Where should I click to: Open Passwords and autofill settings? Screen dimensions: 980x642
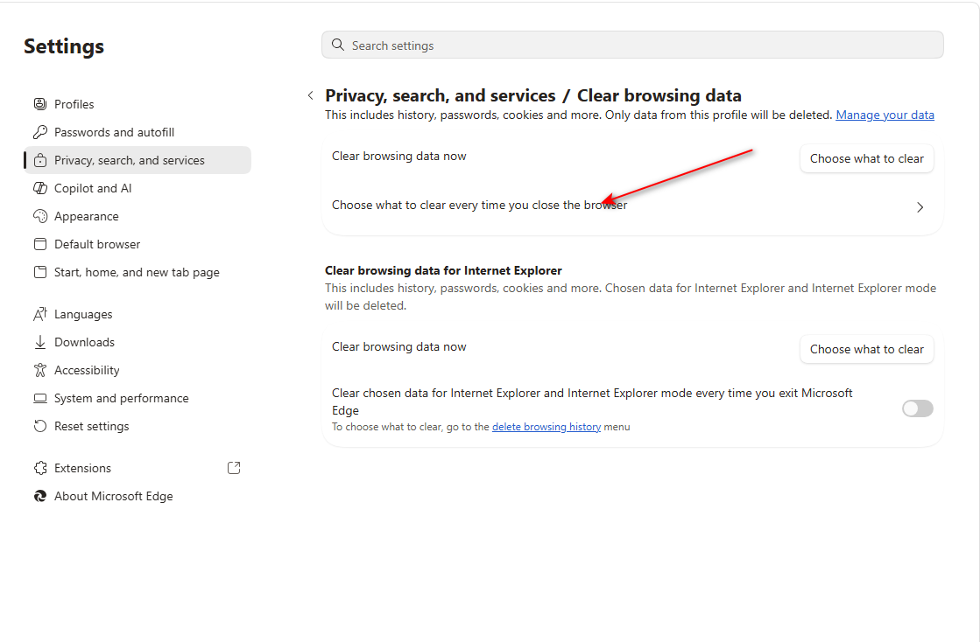[137, 132]
